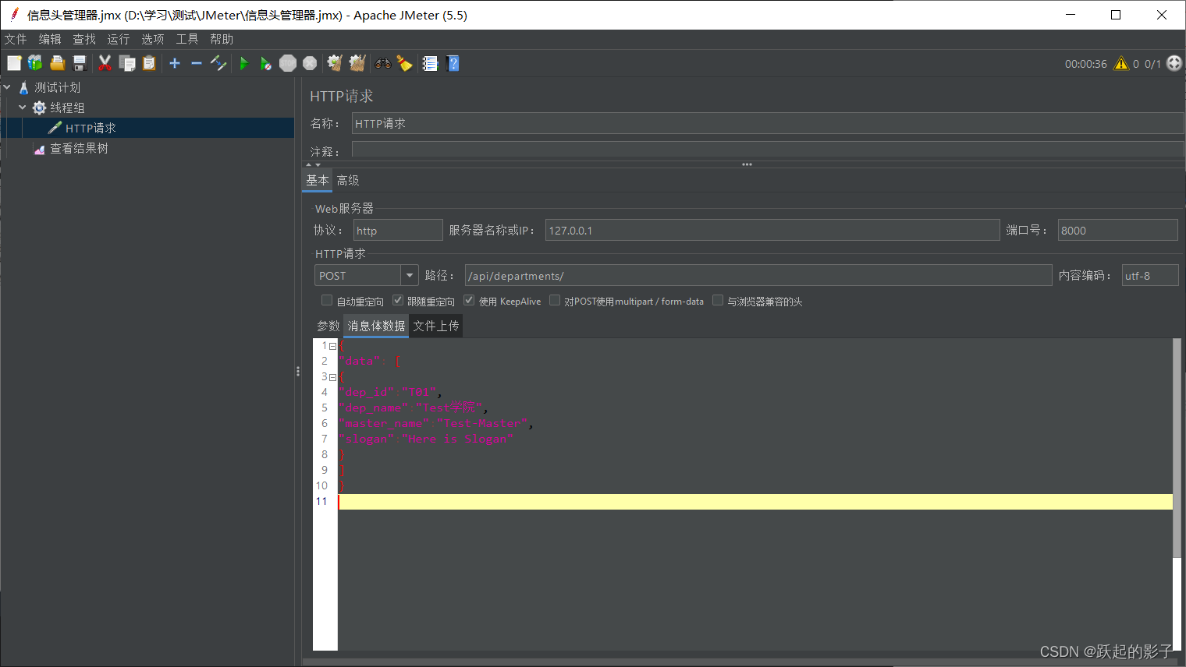
Task: Expand all tree nodes with plus icon
Action: (175, 63)
